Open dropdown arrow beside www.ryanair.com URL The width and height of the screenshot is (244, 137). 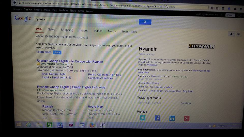point(66,90)
